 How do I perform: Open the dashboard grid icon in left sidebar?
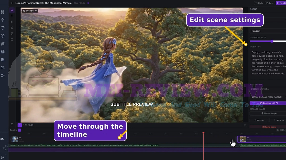point(3,12)
